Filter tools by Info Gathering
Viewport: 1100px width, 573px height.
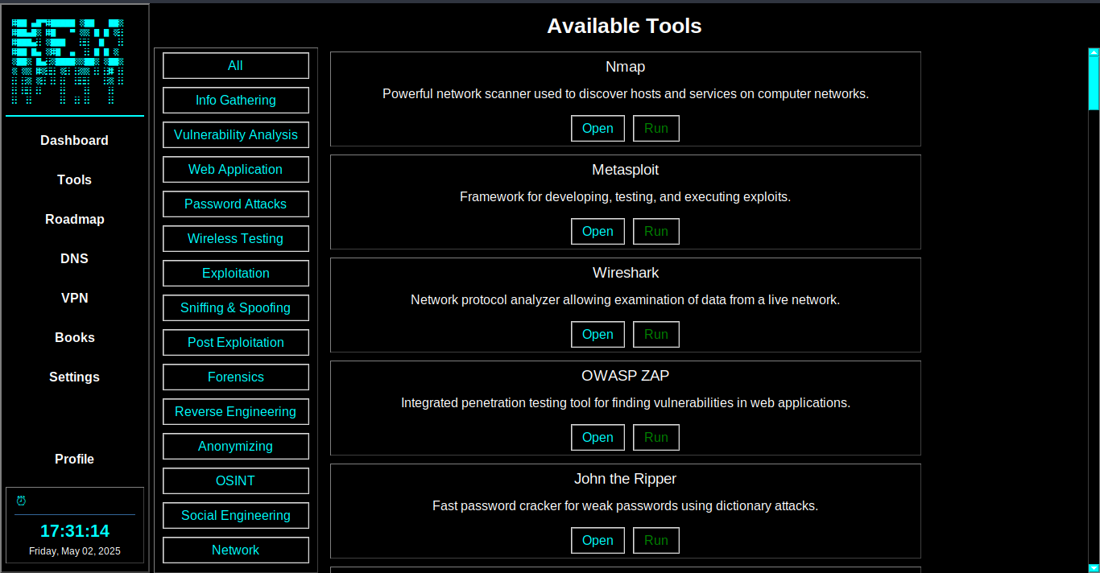tap(236, 101)
